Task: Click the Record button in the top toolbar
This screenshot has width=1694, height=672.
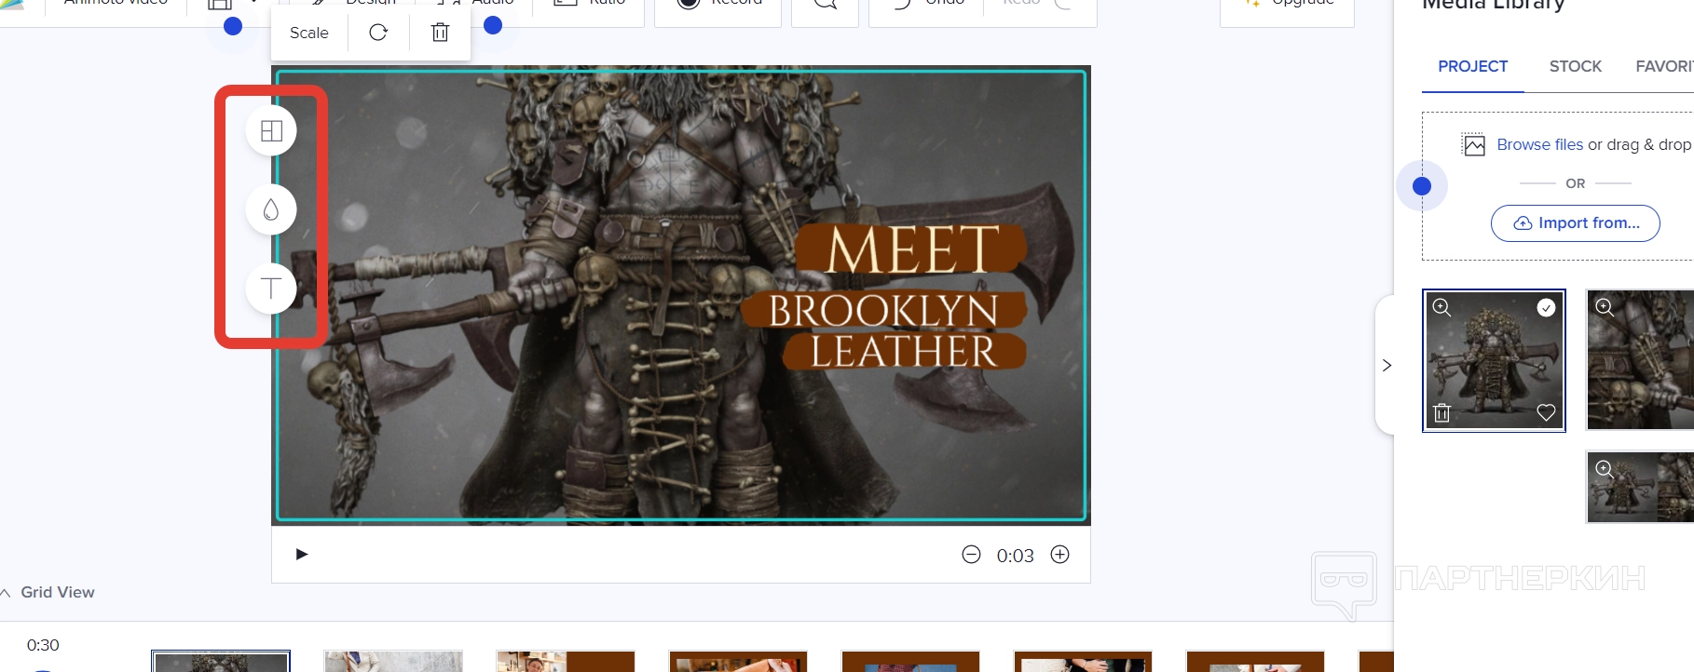Action: coord(717,7)
